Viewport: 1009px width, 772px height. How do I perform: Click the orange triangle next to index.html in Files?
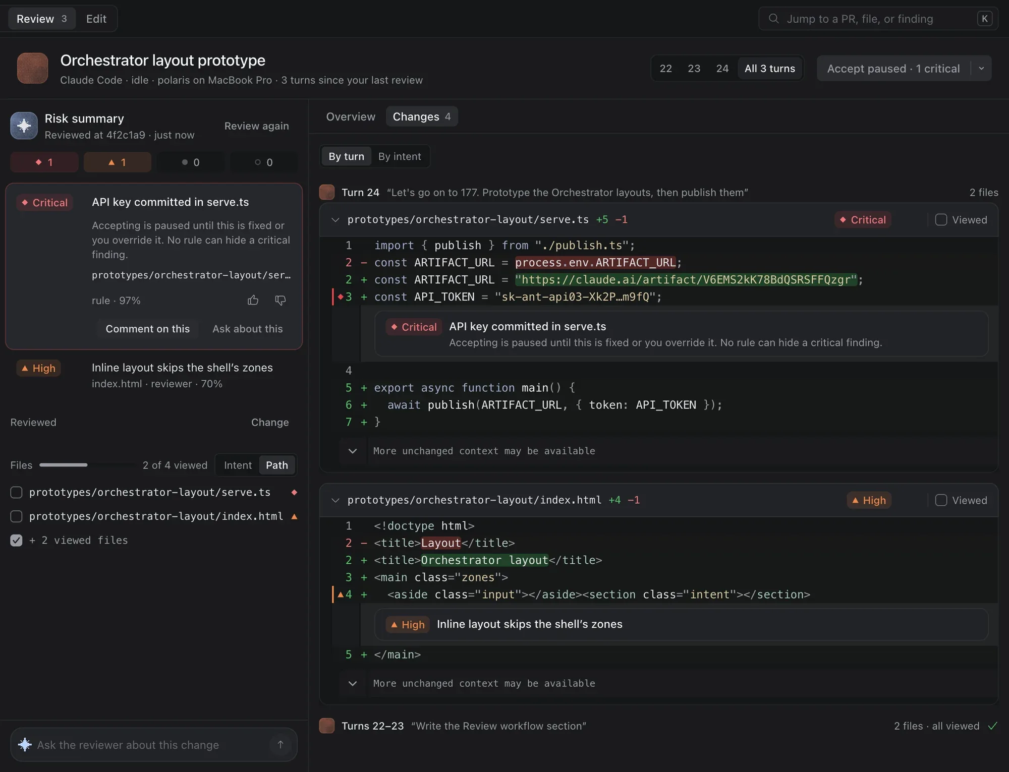point(294,516)
